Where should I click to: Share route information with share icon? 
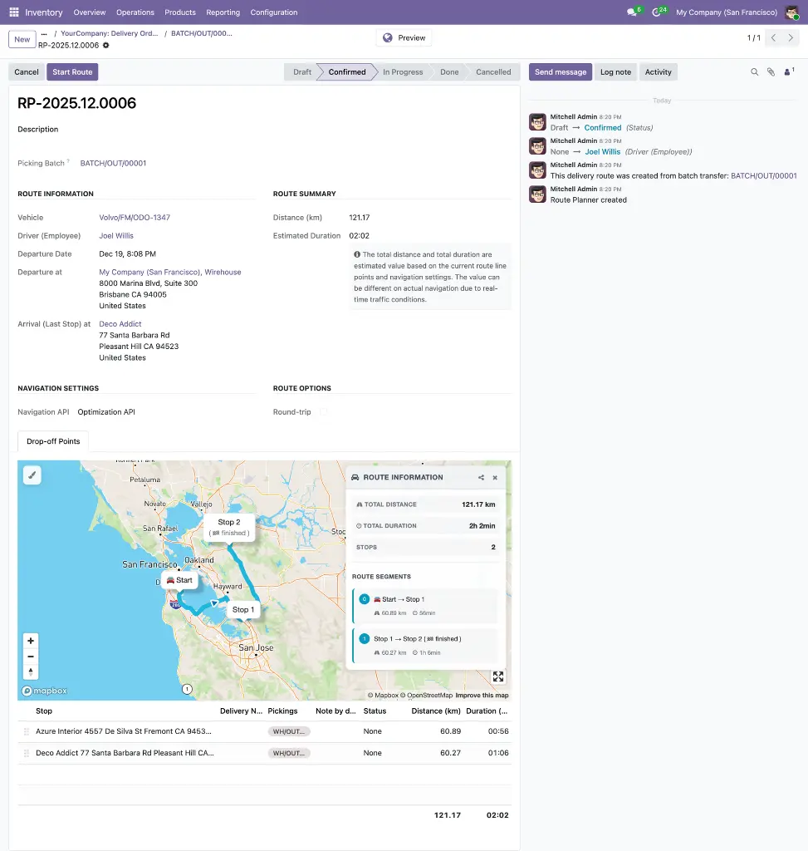point(481,478)
